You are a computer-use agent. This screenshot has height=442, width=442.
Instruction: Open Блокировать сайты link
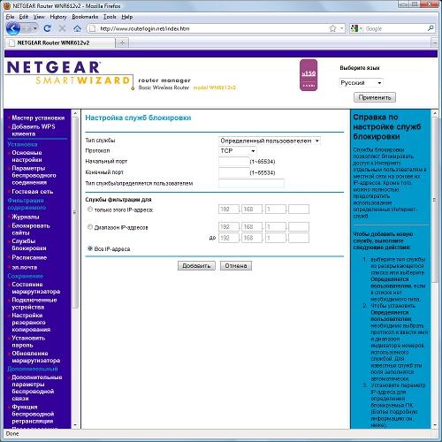[31, 229]
